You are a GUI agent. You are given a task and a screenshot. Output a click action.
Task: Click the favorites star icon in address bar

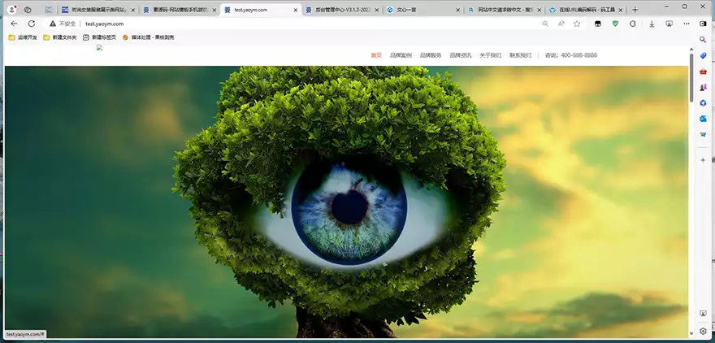[577, 24]
